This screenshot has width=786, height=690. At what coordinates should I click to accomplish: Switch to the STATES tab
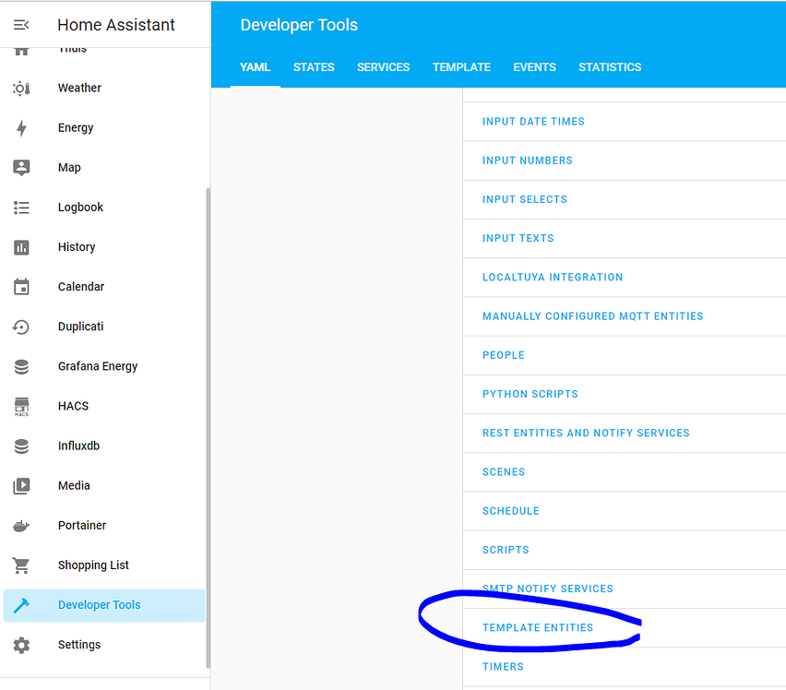314,66
